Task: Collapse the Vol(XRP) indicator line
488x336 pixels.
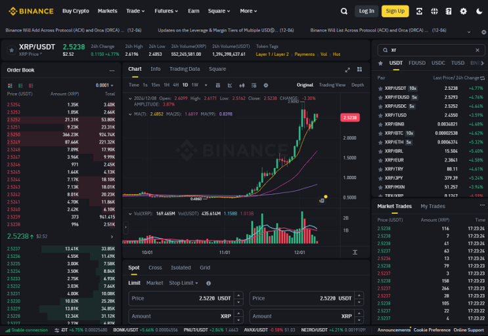Action: pos(130,213)
